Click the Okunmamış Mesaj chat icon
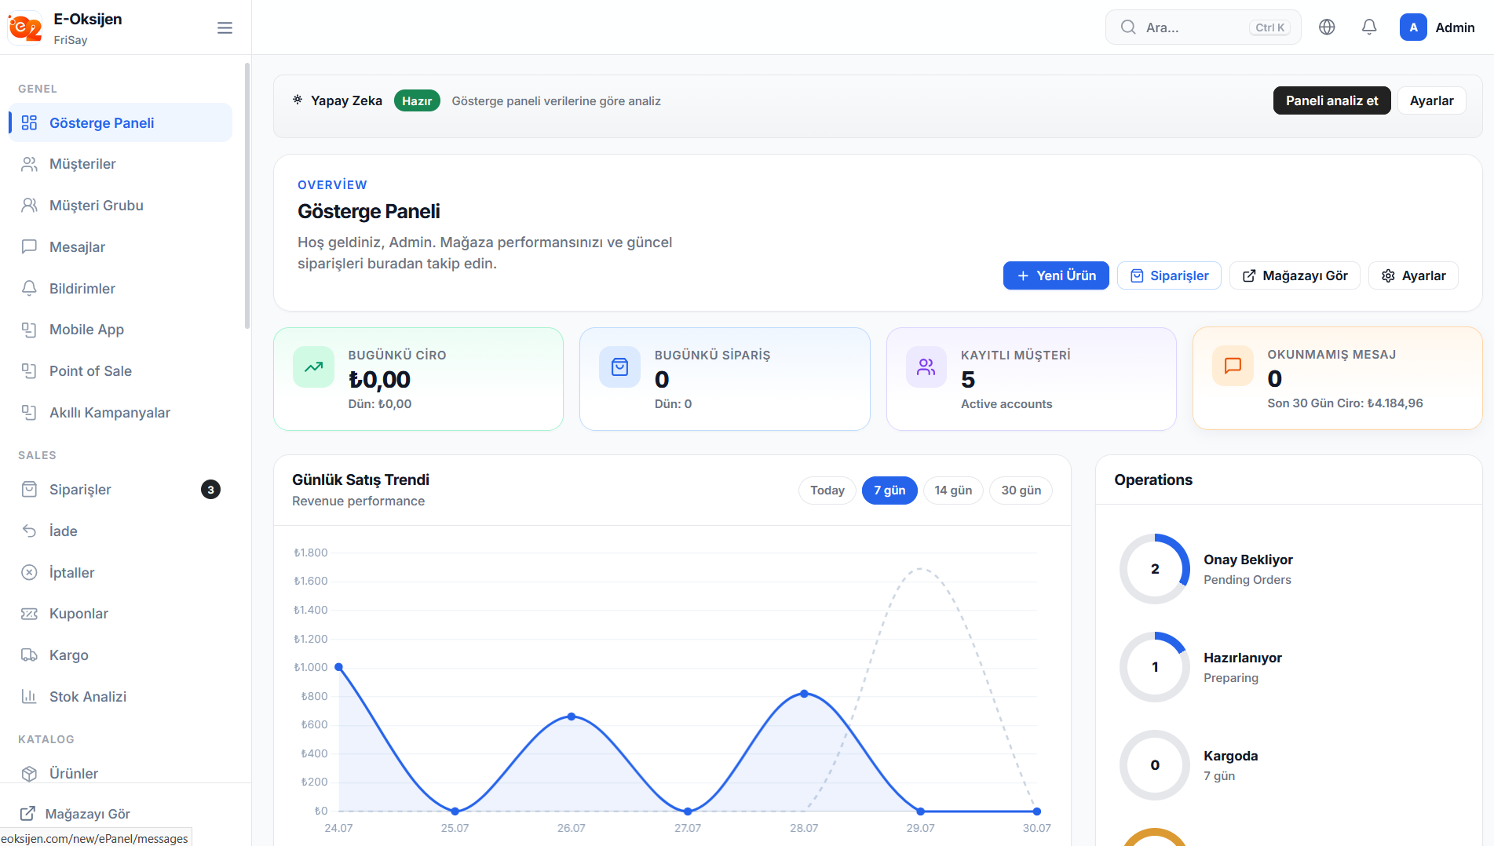Viewport: 1494px width, 846px height. click(x=1233, y=366)
